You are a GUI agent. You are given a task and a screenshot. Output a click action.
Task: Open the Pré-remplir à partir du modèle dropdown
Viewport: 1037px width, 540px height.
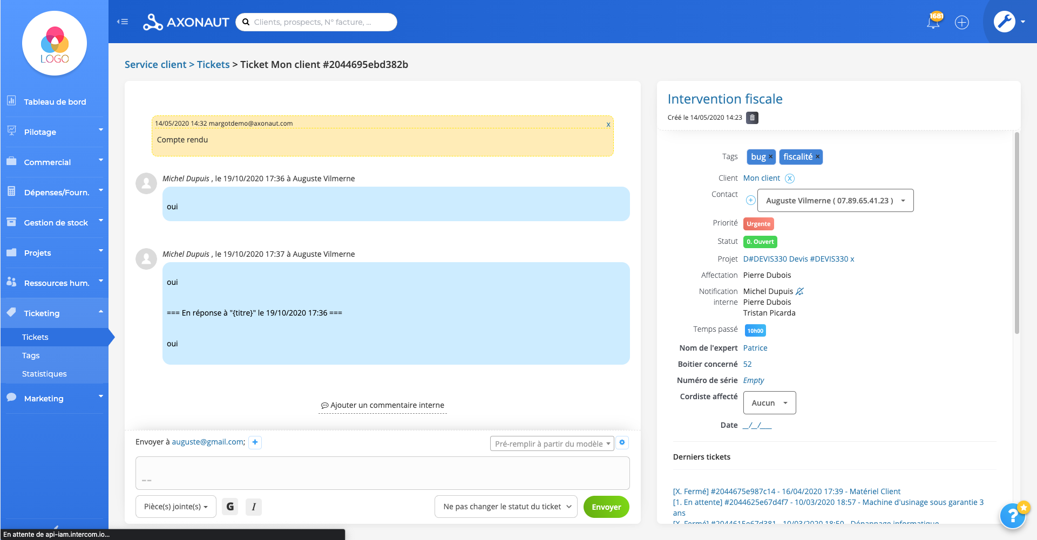coord(551,443)
